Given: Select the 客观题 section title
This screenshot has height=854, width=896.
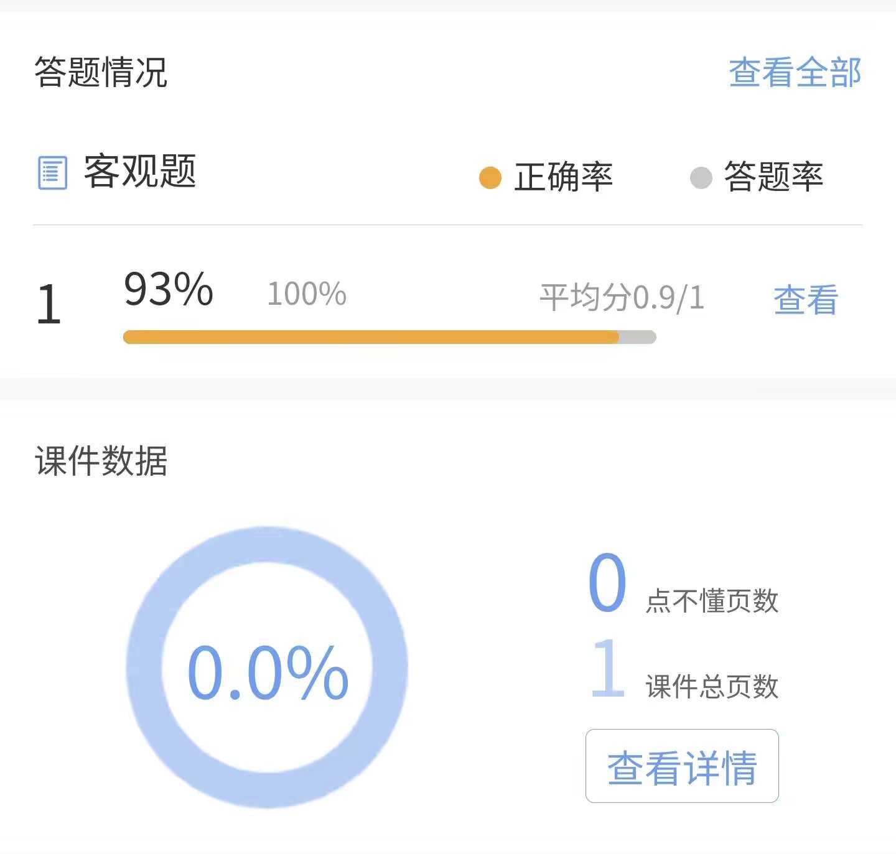Looking at the screenshot, I should (140, 171).
